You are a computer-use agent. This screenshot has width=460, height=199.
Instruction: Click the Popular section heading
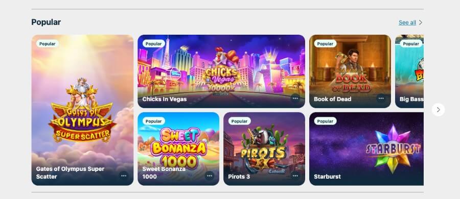pos(46,22)
